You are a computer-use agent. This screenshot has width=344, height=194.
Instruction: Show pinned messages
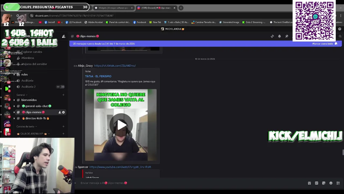287,36
